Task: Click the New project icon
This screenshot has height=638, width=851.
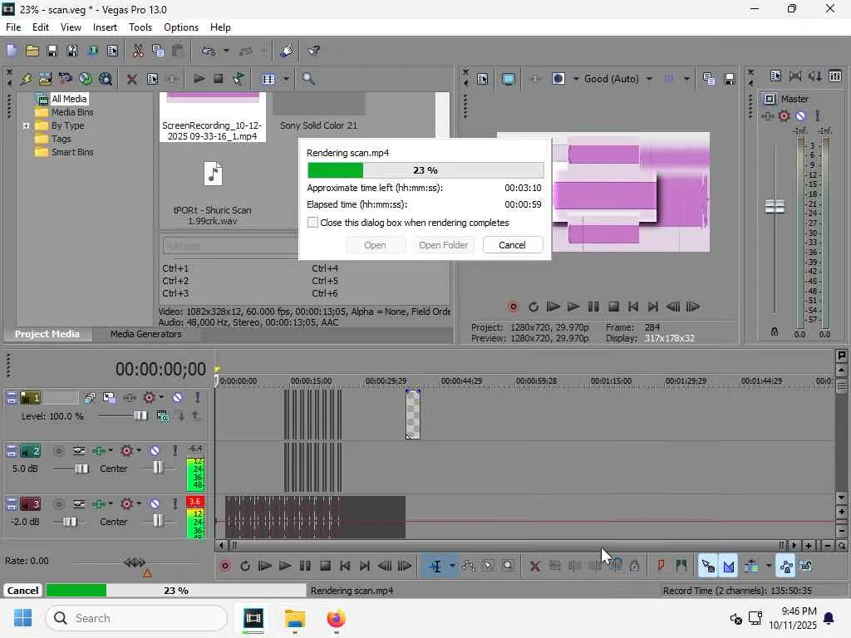Action: [x=12, y=51]
